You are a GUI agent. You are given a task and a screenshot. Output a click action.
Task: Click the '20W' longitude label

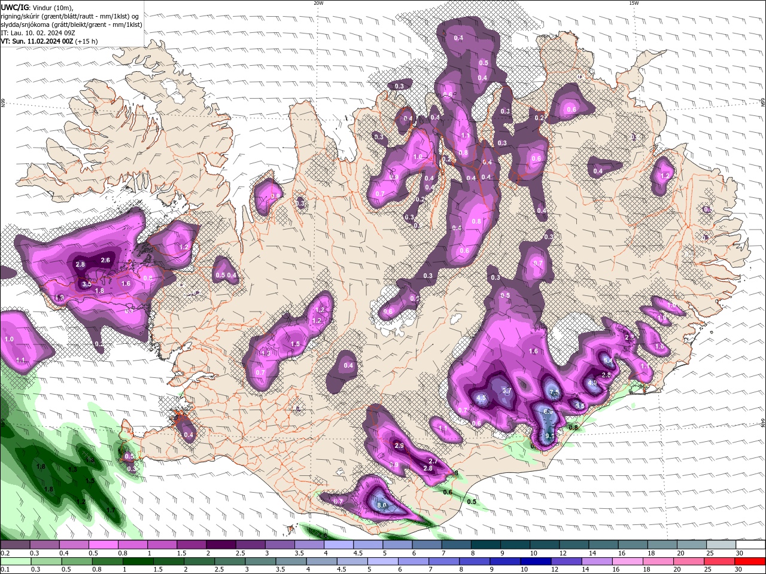318,3
